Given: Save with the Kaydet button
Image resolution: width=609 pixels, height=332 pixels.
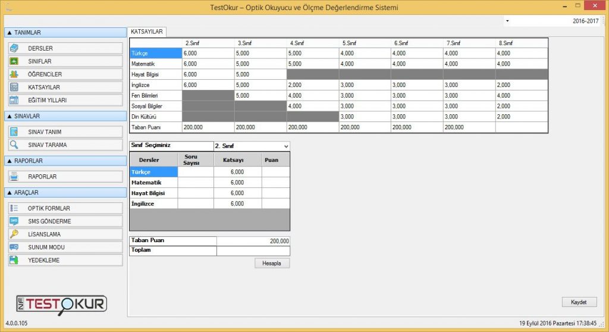Looking at the screenshot, I should point(579,302).
